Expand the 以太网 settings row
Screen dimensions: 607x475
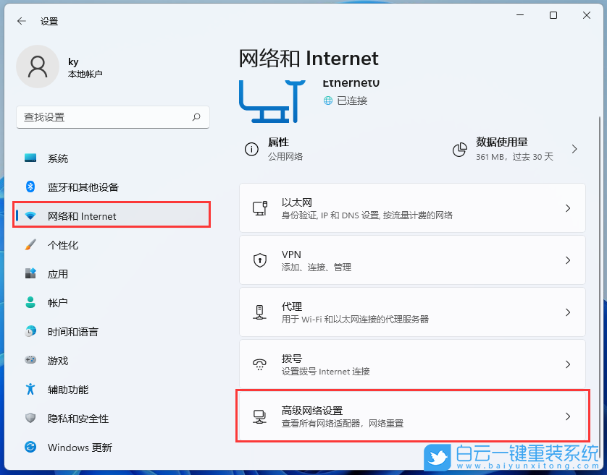[413, 207]
